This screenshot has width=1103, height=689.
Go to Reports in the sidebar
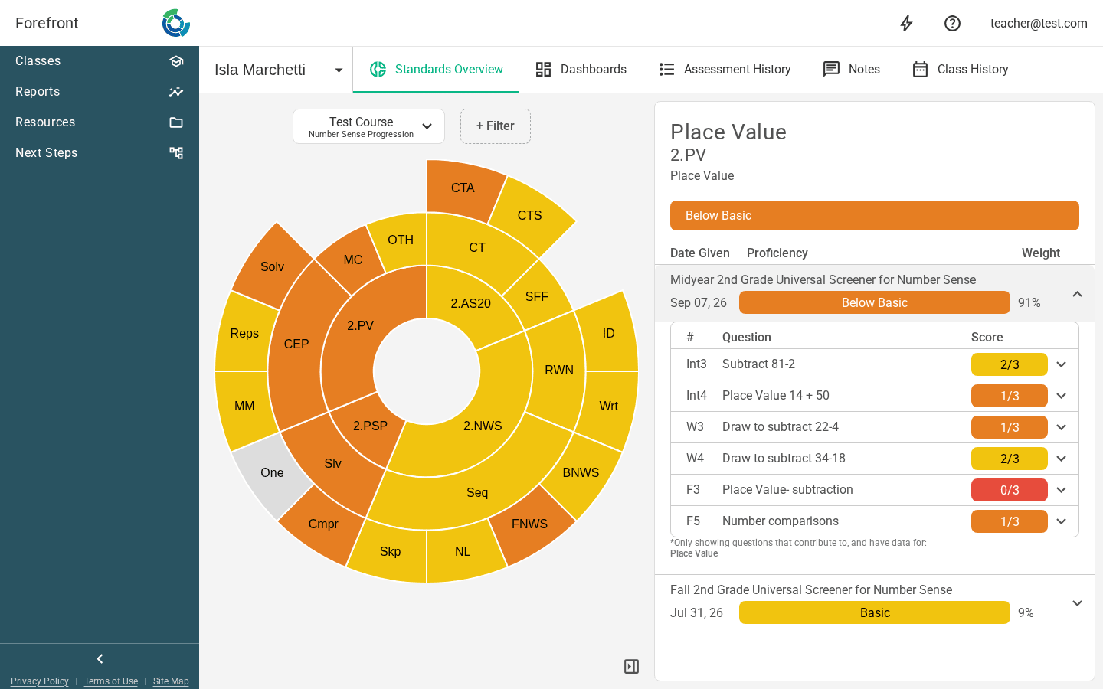pyautogui.click(x=100, y=92)
